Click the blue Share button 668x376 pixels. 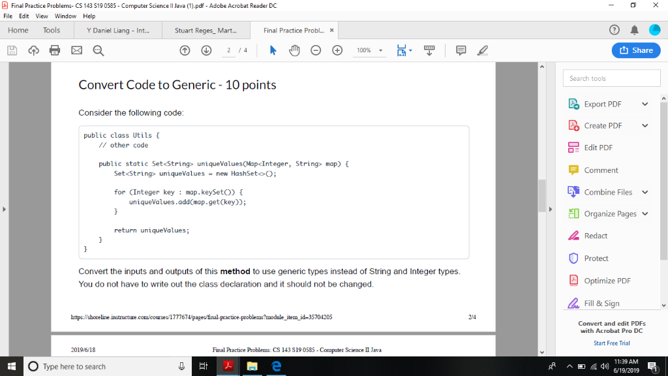(x=635, y=50)
